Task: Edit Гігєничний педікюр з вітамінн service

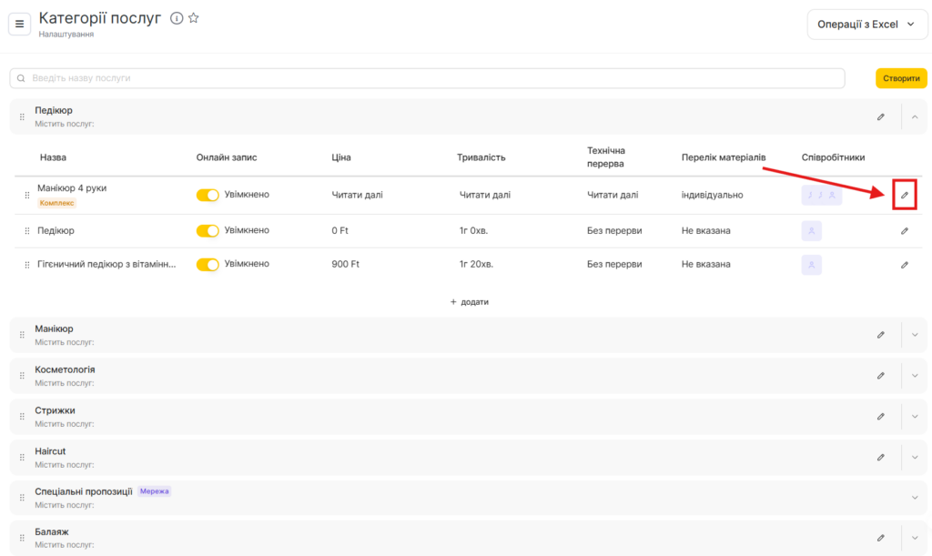Action: (x=904, y=265)
